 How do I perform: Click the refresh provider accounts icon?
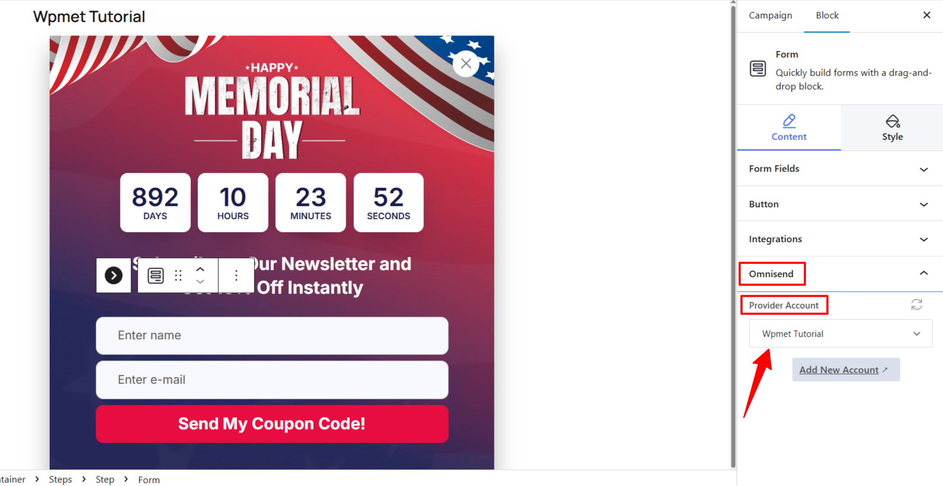click(x=916, y=304)
